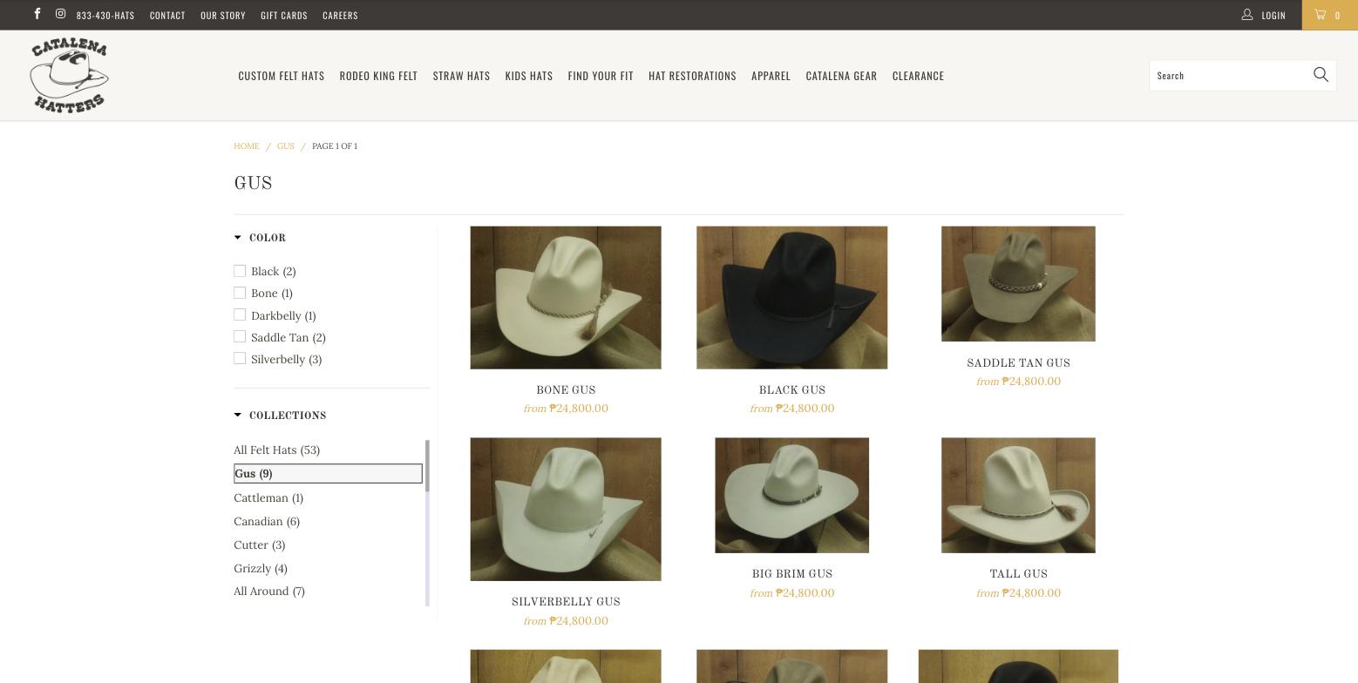The image size is (1358, 683).
Task: Open the Gift Cards link
Action: pyautogui.click(x=284, y=16)
